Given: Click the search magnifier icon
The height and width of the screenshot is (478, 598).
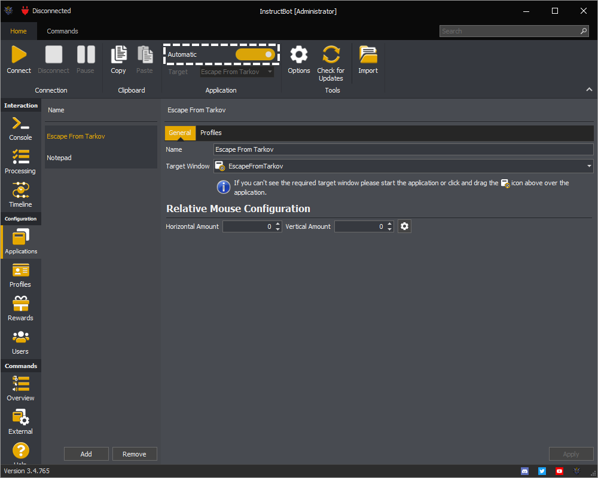Looking at the screenshot, I should pos(584,31).
